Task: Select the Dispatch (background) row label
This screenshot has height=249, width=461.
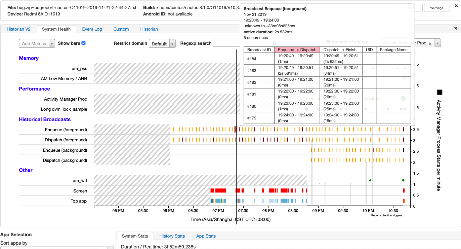Action: pyautogui.click(x=65, y=161)
